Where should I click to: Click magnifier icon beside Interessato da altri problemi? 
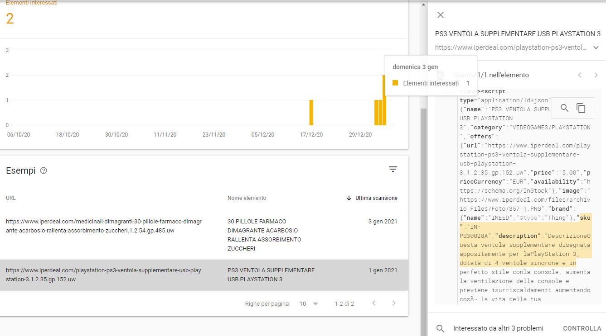440,328
